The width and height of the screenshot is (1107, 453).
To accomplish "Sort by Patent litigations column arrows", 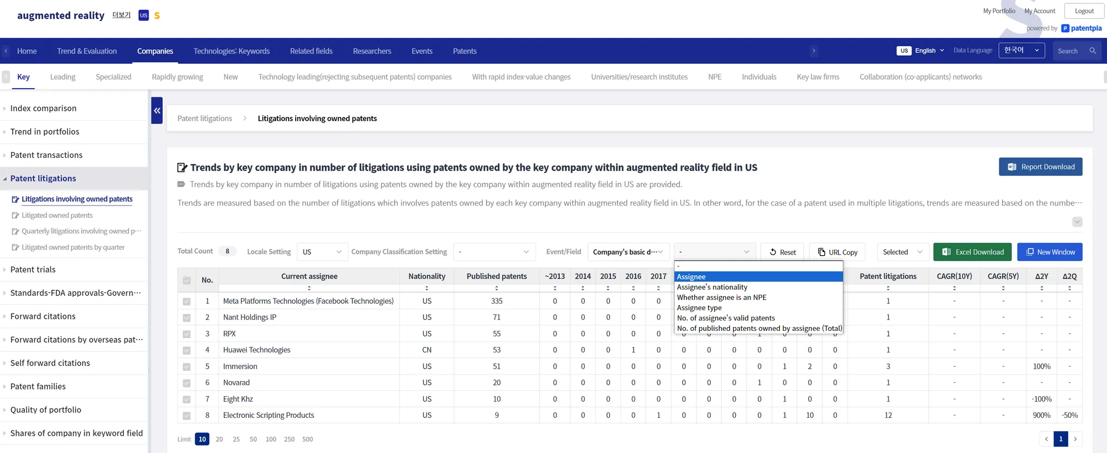I will coord(888,288).
